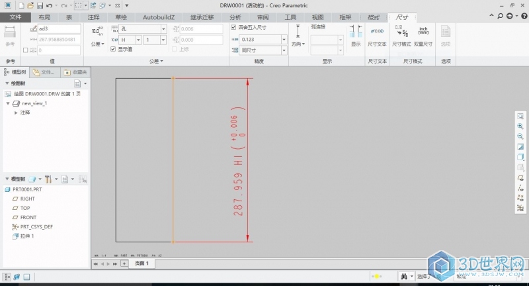Switch to the 工具 tools tab
Viewport: 529px width, 286px height.
tap(290, 17)
